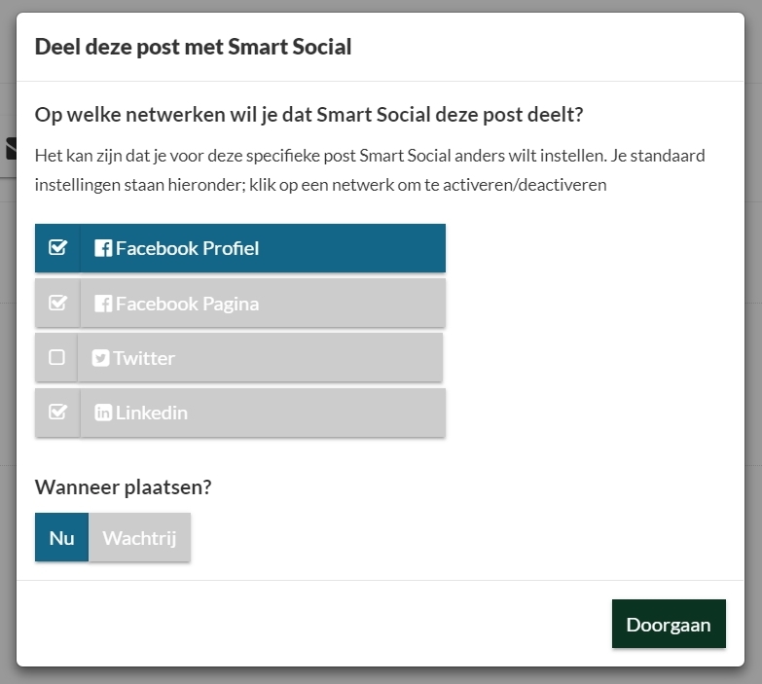Click the Twitter bird icon
Screen dimensions: 762x684
pos(100,358)
